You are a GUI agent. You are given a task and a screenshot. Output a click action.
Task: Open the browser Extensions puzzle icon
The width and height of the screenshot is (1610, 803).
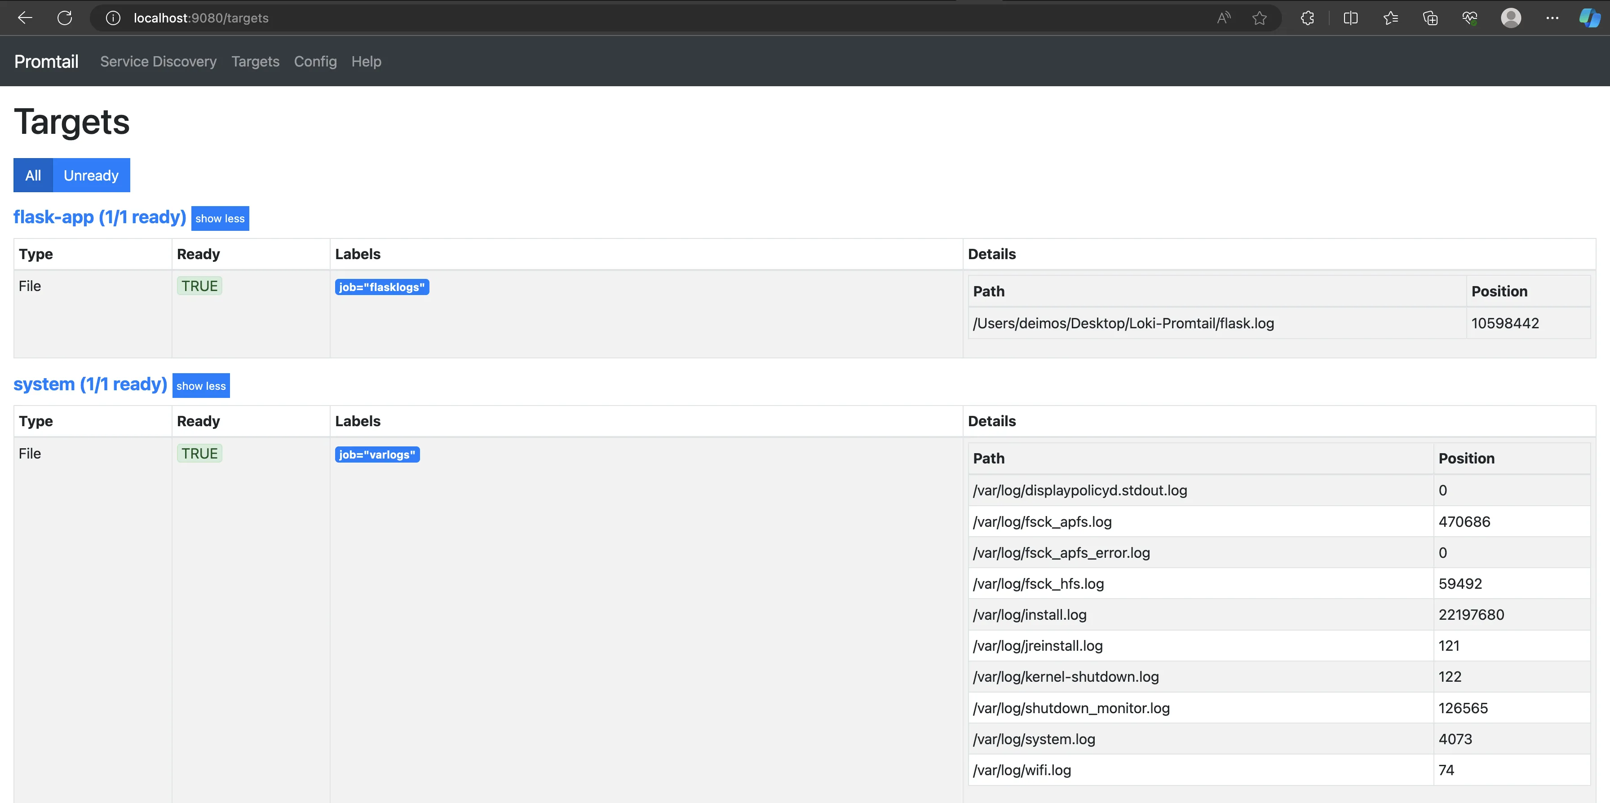[x=1307, y=18]
